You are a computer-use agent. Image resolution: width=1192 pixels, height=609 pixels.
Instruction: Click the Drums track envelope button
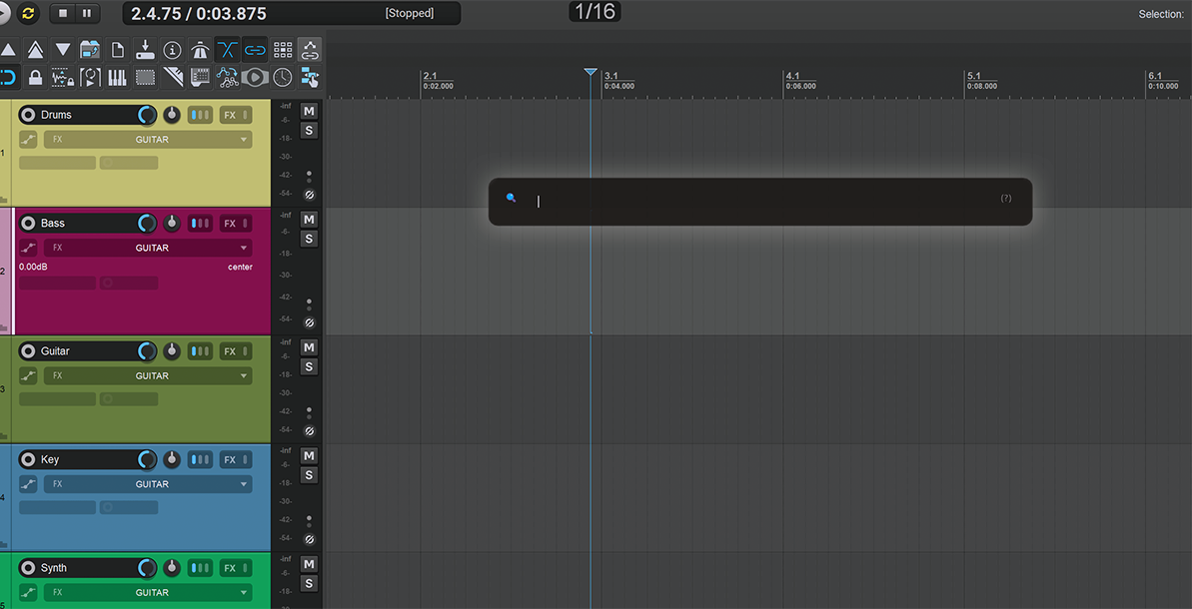[29, 140]
